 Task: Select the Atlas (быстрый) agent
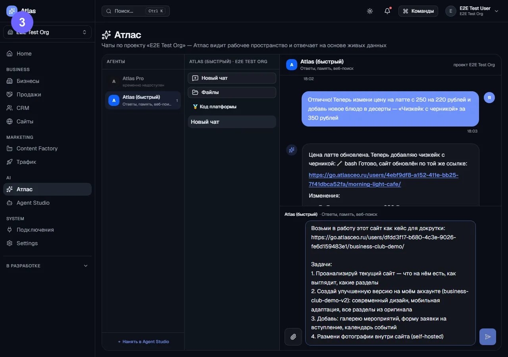pyautogui.click(x=143, y=100)
